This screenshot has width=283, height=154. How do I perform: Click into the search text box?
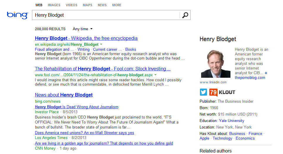106,15
